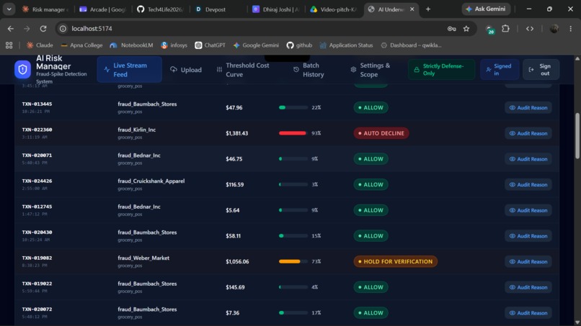Screen dimensions: 581x326
Task: Close the AI Underwriter tab
Action: click(x=412, y=9)
